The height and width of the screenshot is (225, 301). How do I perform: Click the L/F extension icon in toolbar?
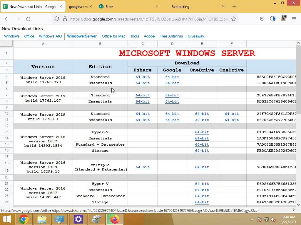coord(284,18)
